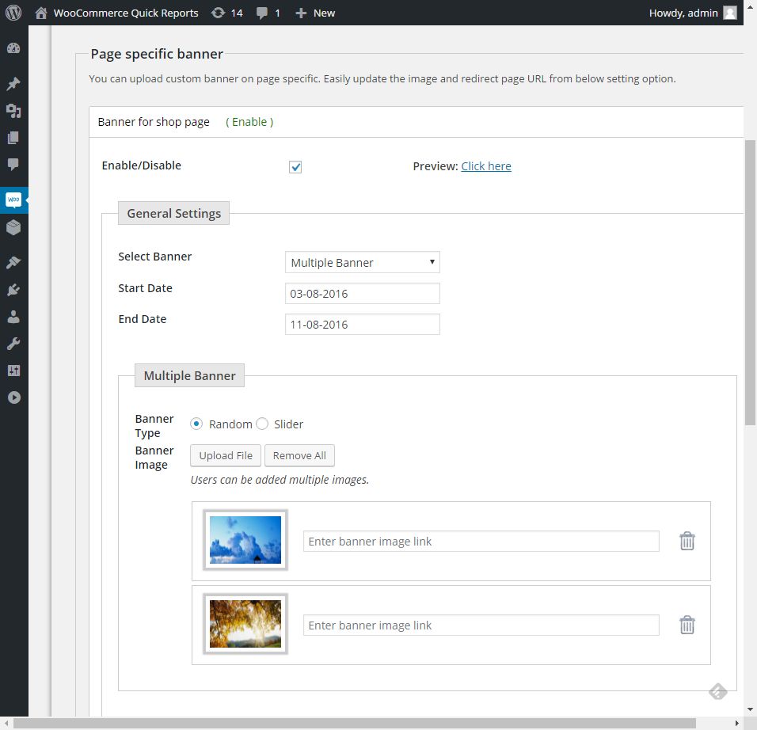757x730 pixels.
Task: Expand the sidebar with the collapse menu arrow
Action: click(x=13, y=397)
